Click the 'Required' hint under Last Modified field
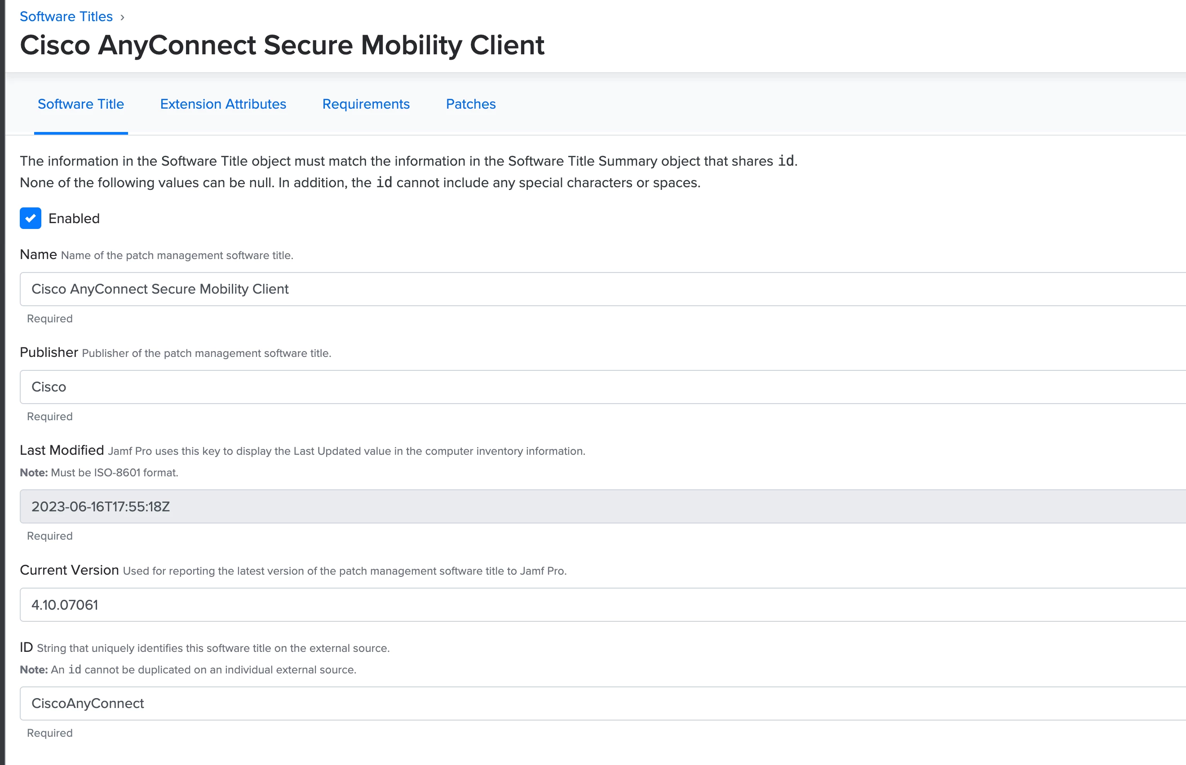Image resolution: width=1186 pixels, height=765 pixels. [50, 536]
